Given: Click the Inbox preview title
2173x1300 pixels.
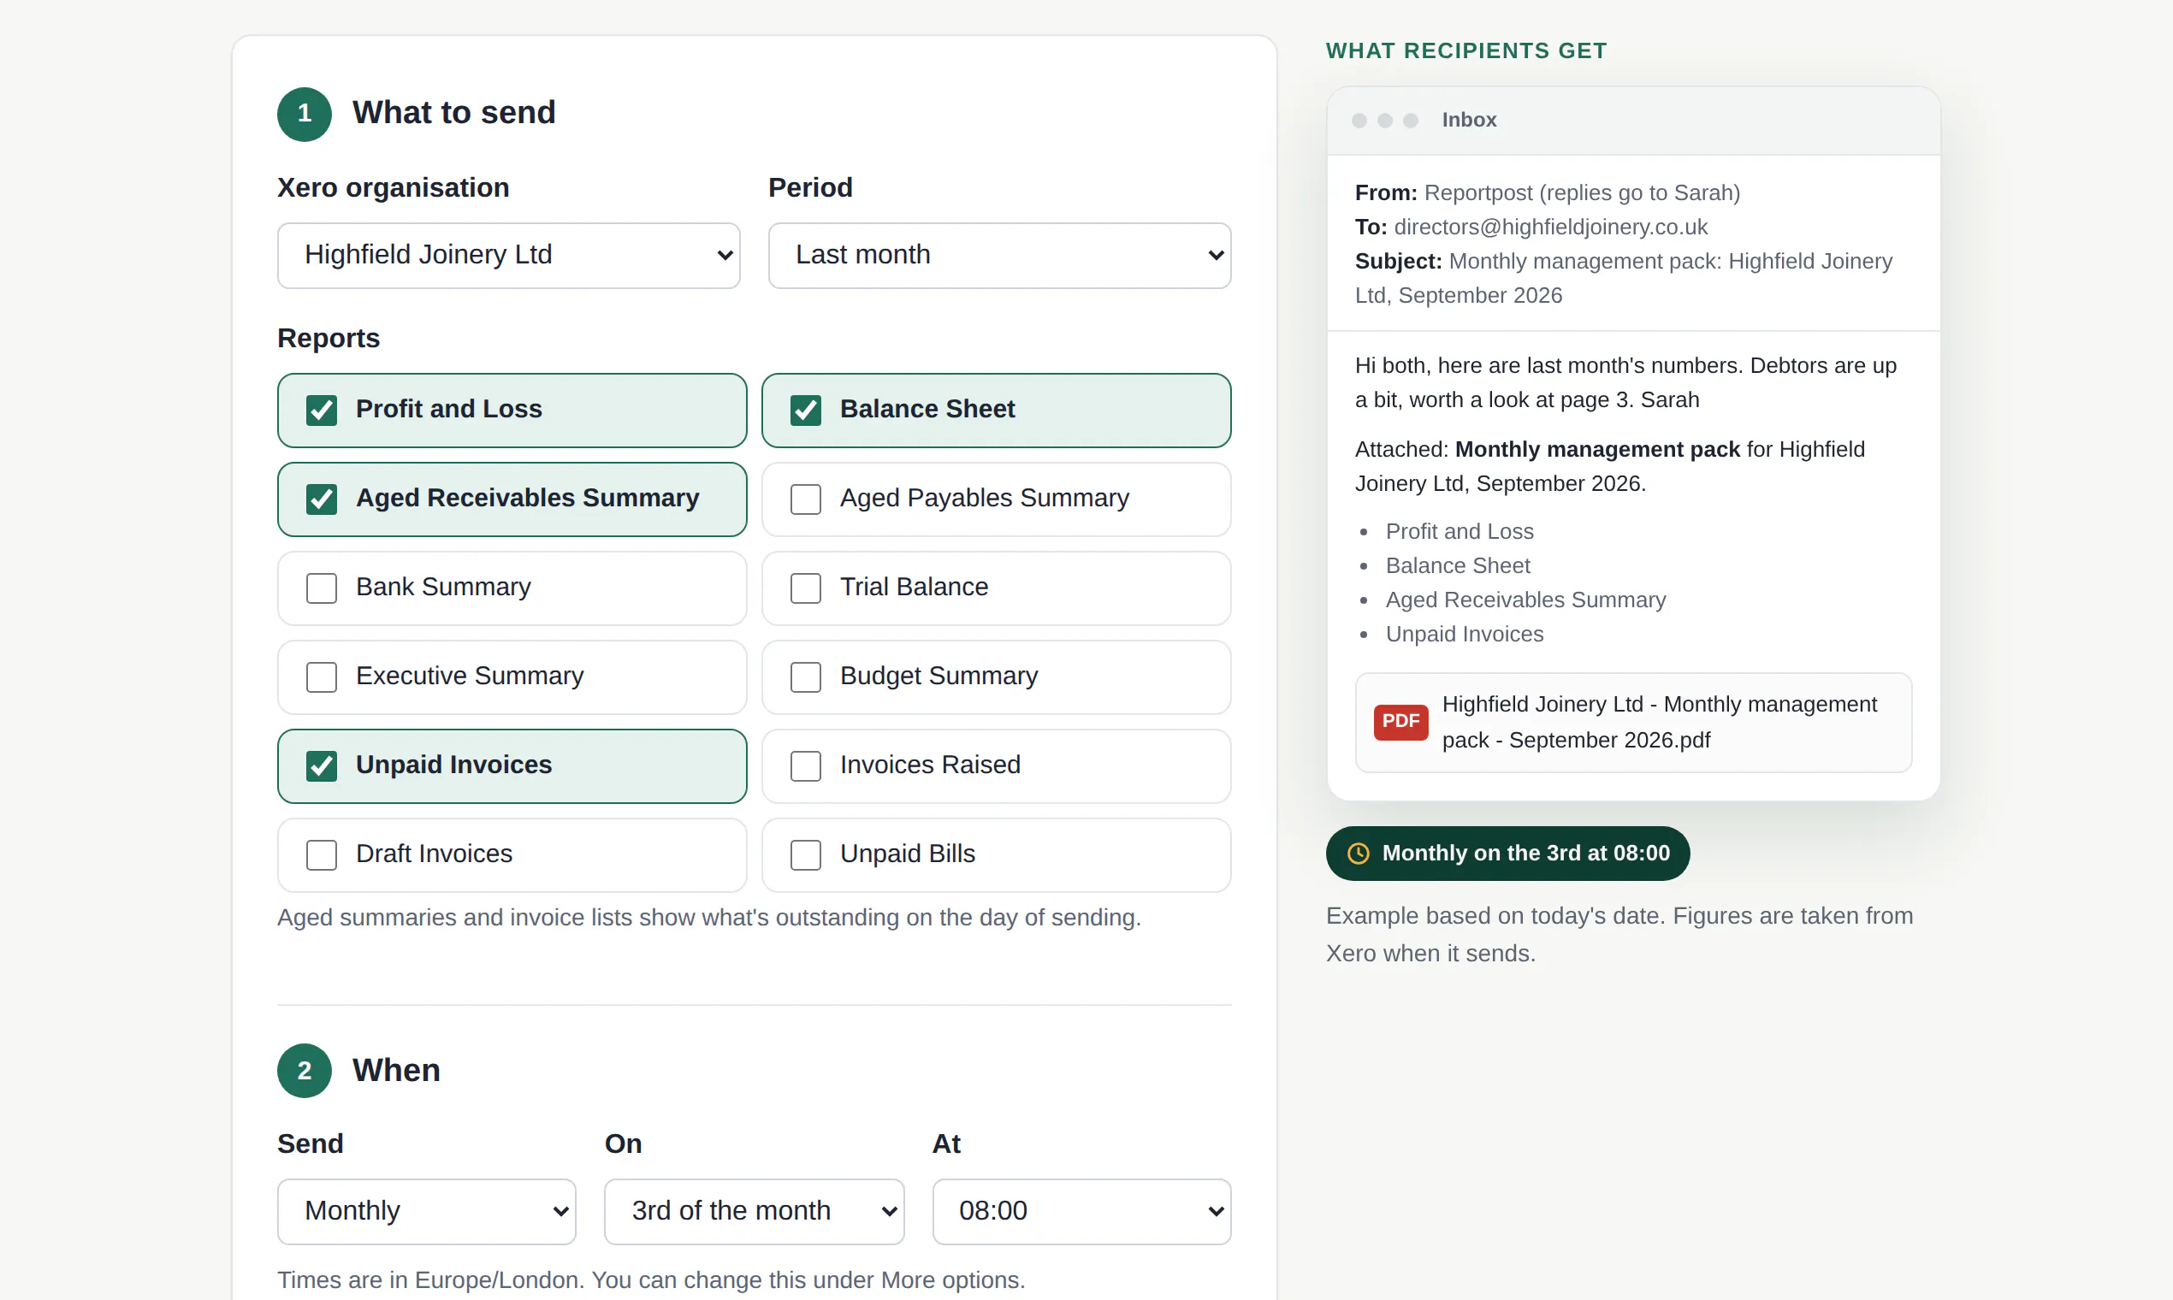Looking at the screenshot, I should point(1469,120).
